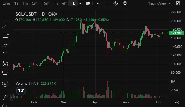Click the Apr label on time axis

click(95, 102)
